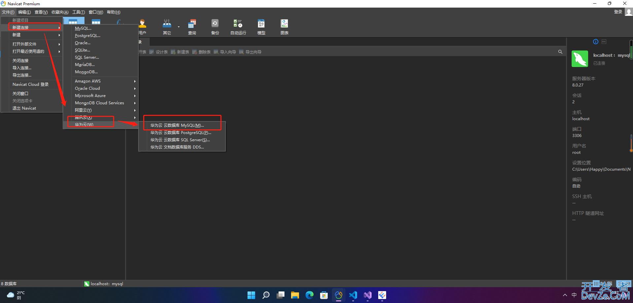Open Microsoft Edge from taskbar

(310, 295)
